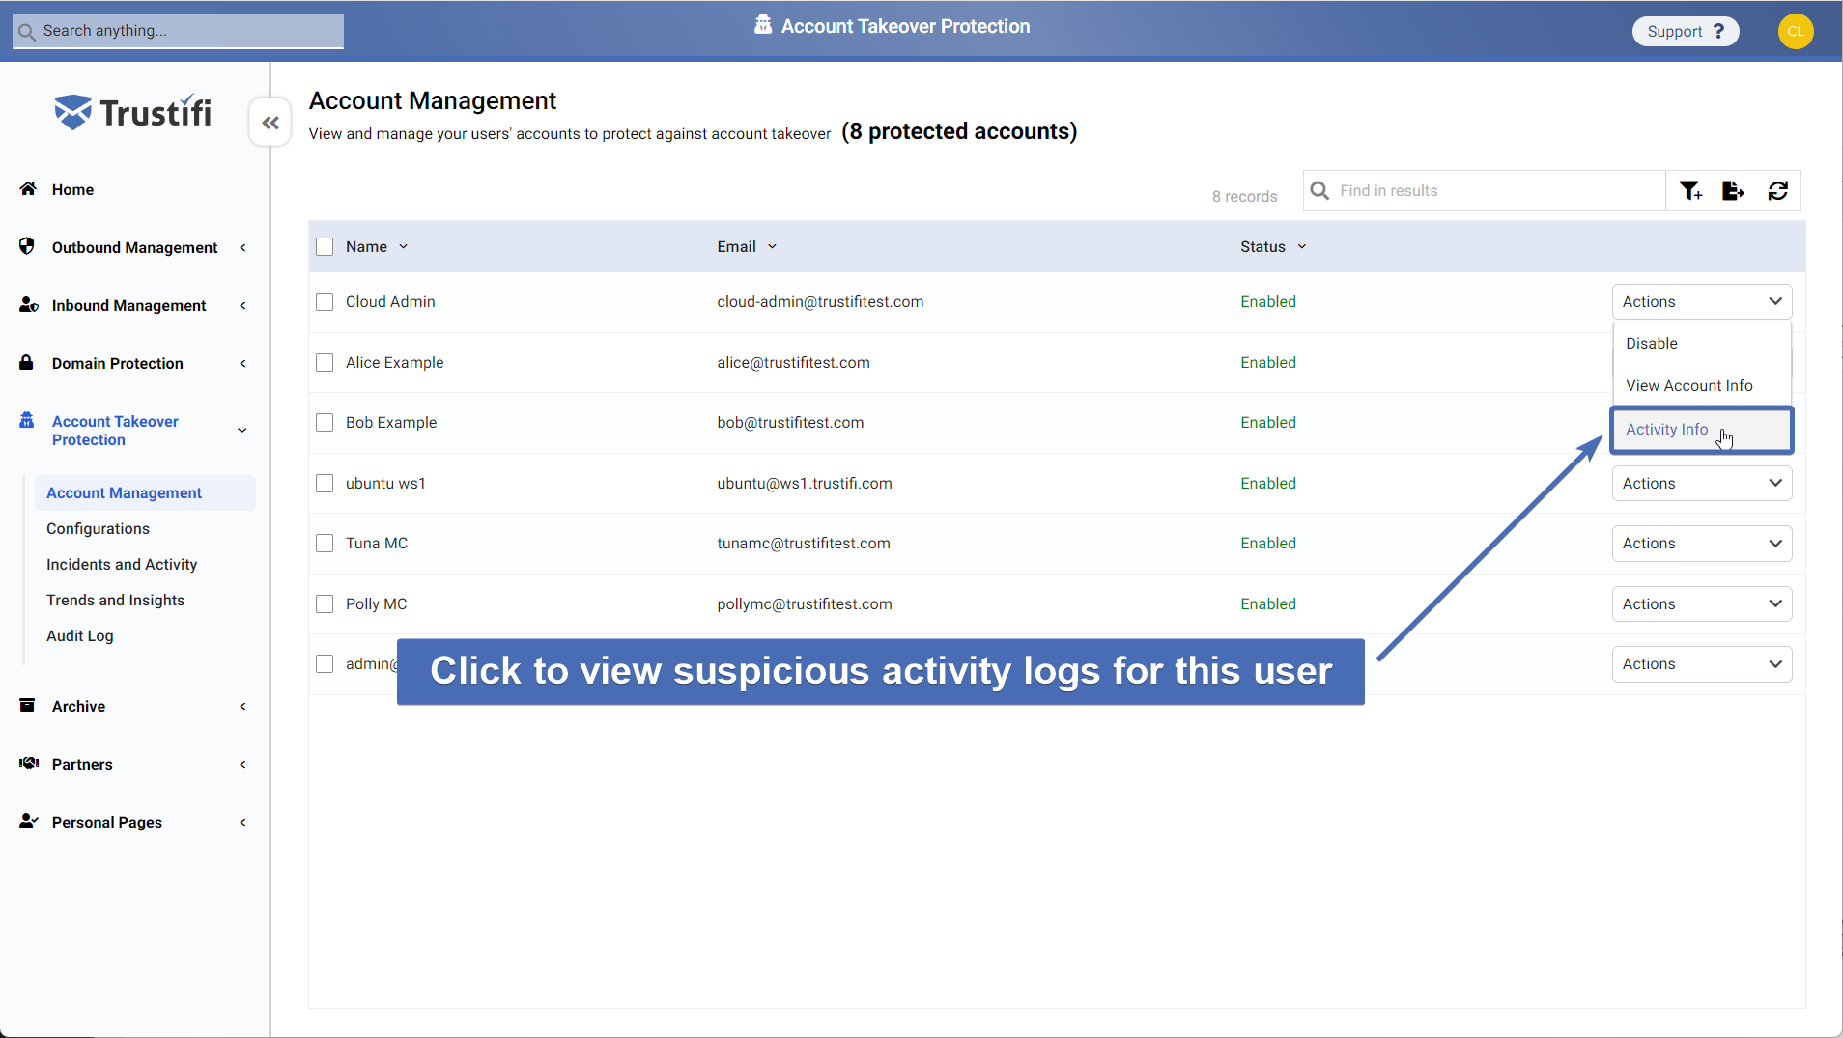The image size is (1843, 1038).
Task: Expand the Domain Protection chevron
Action: pos(242,363)
